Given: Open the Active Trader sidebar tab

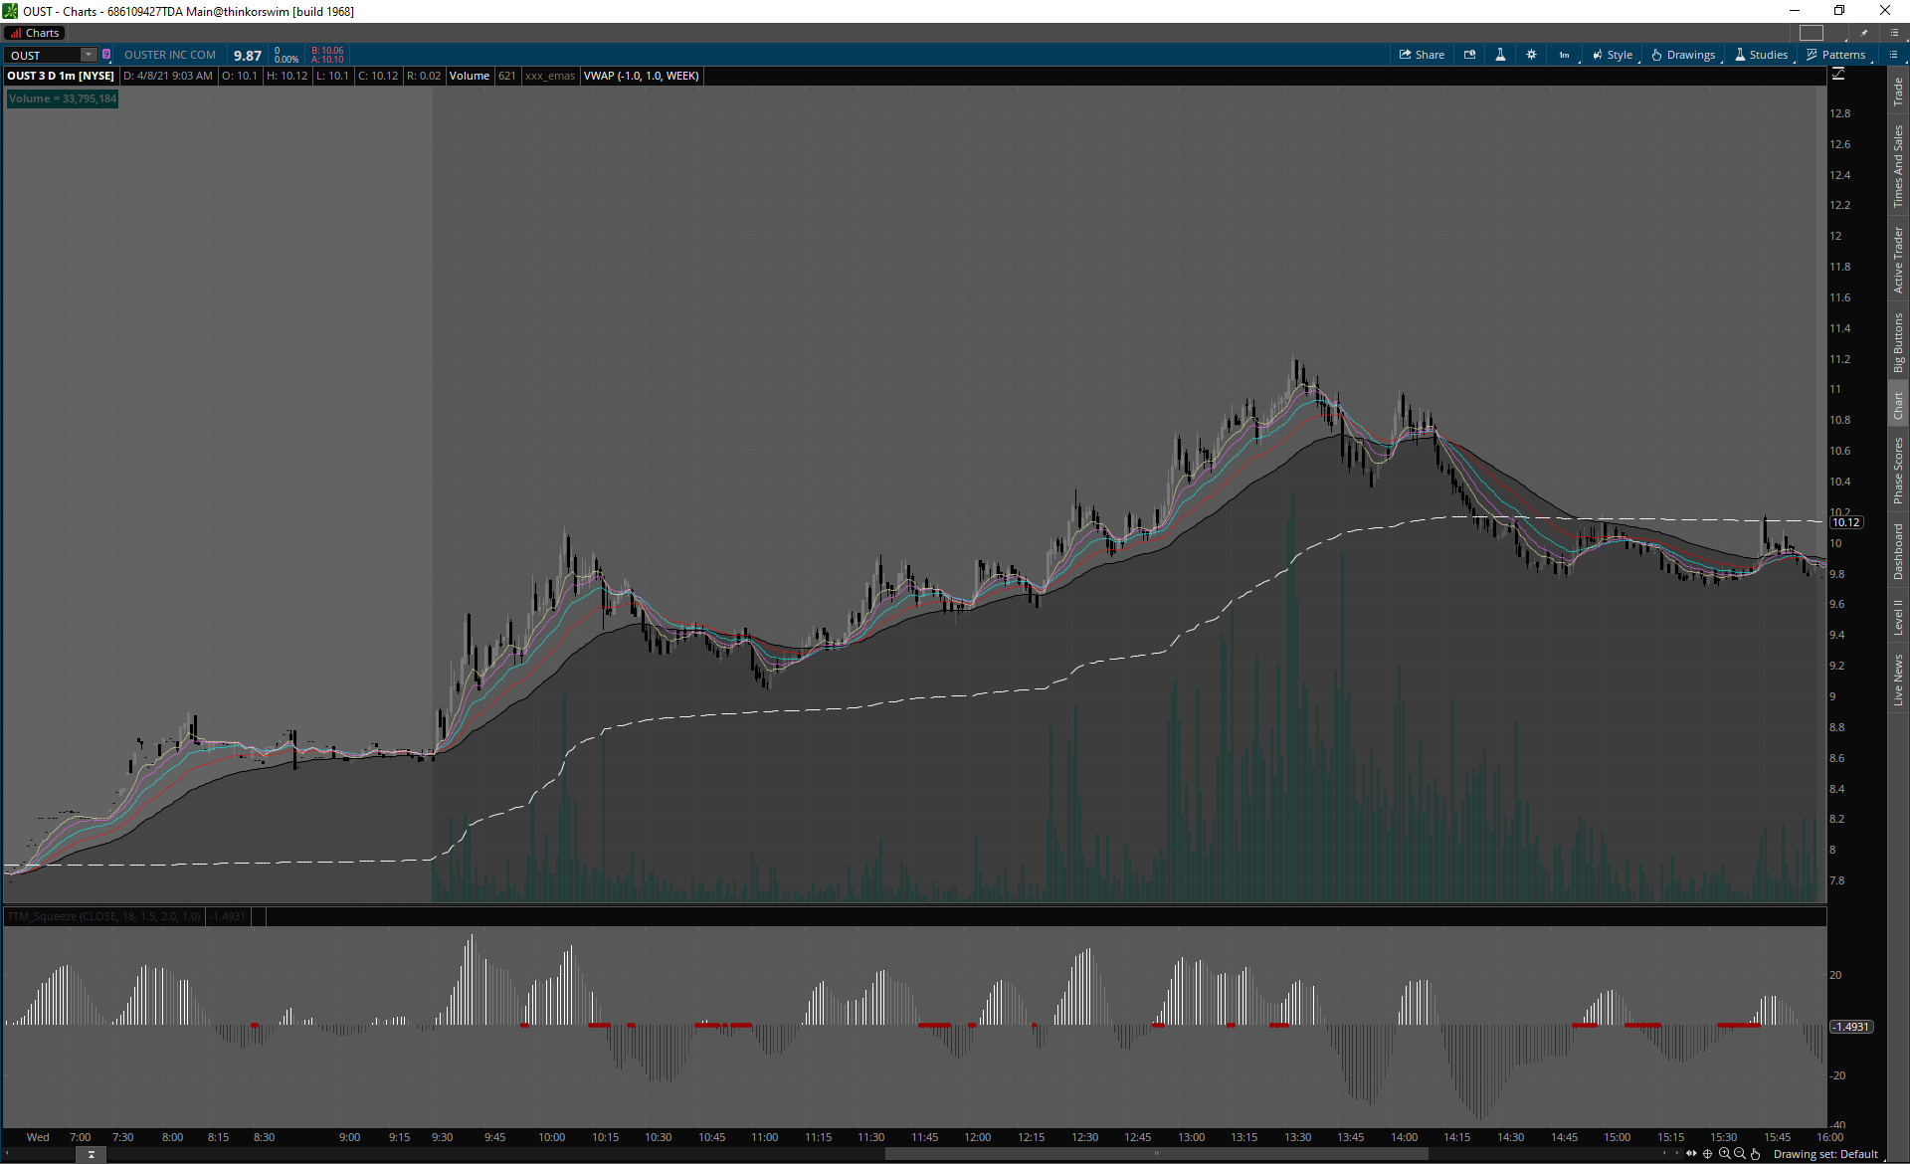Looking at the screenshot, I should (1898, 259).
